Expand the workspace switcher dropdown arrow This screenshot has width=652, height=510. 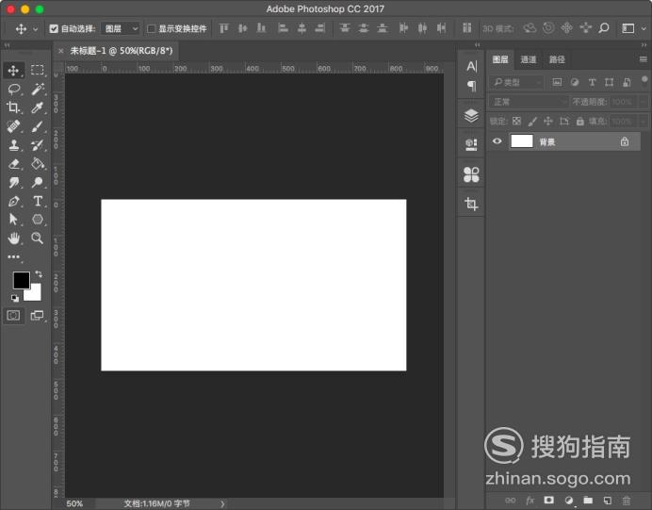pyautogui.click(x=644, y=28)
